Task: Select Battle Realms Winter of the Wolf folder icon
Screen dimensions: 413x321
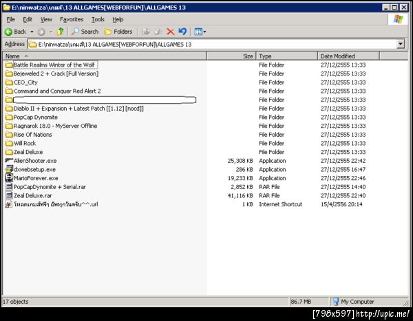Action: point(9,65)
